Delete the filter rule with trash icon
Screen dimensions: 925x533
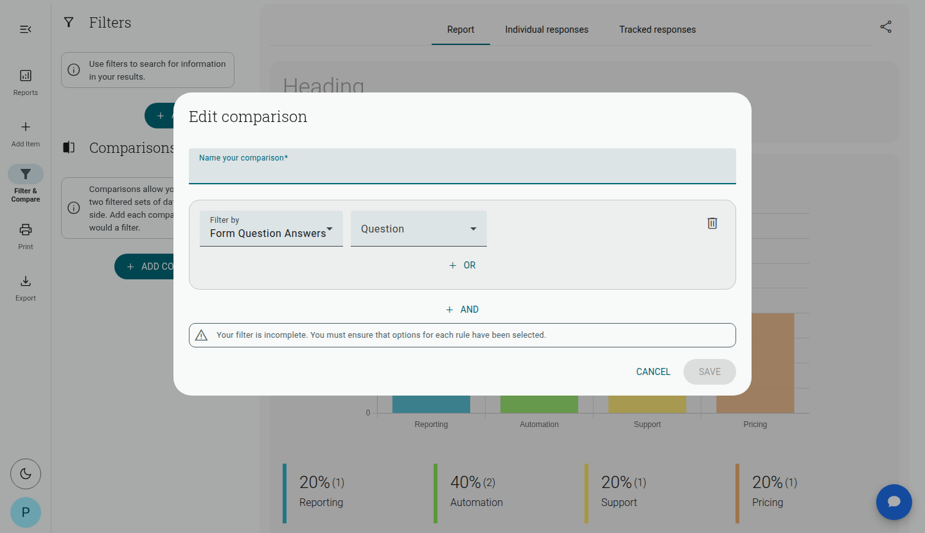click(x=712, y=223)
